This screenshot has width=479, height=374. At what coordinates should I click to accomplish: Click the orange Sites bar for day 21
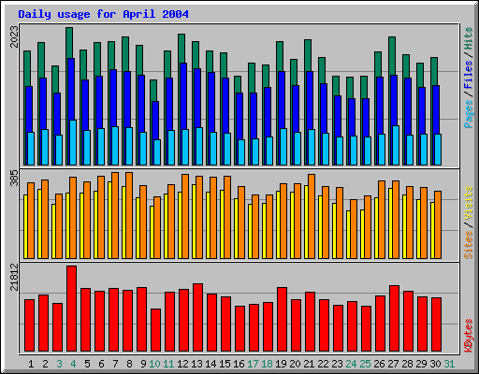312,216
